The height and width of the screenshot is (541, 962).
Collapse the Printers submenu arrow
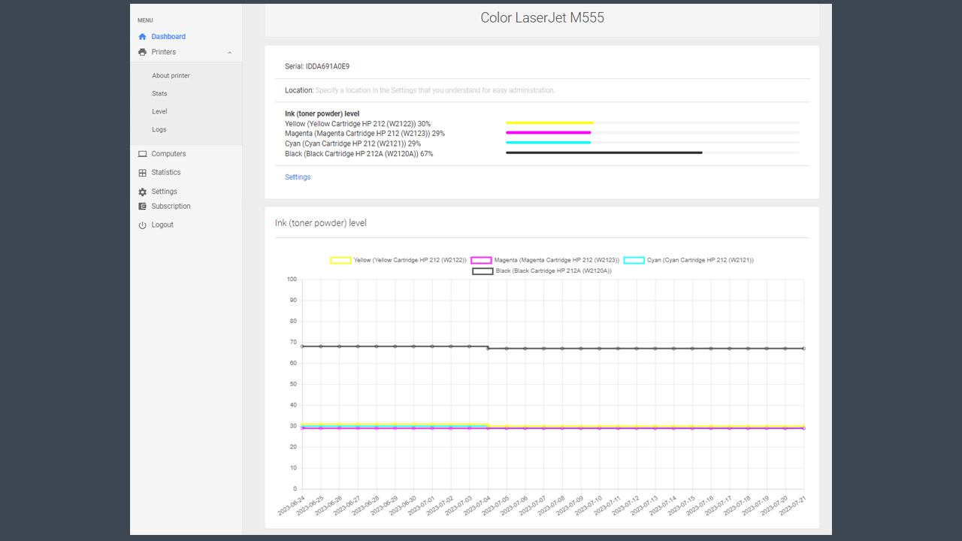(230, 53)
